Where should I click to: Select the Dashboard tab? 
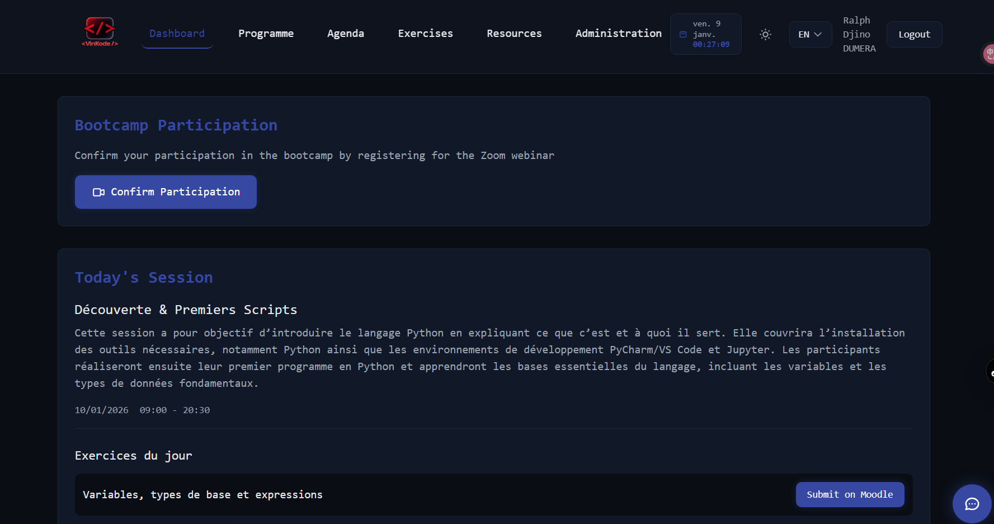pos(177,34)
